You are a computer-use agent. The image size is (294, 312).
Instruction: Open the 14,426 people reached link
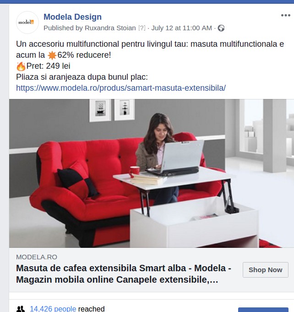(x=53, y=309)
